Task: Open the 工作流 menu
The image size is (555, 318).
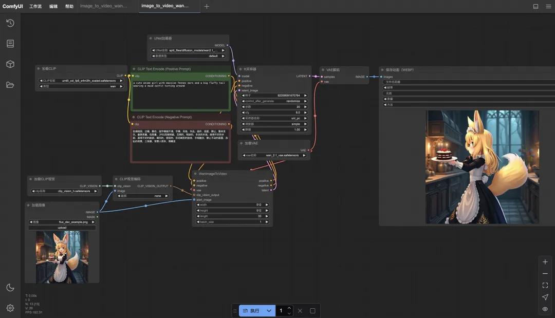Action: (35, 7)
